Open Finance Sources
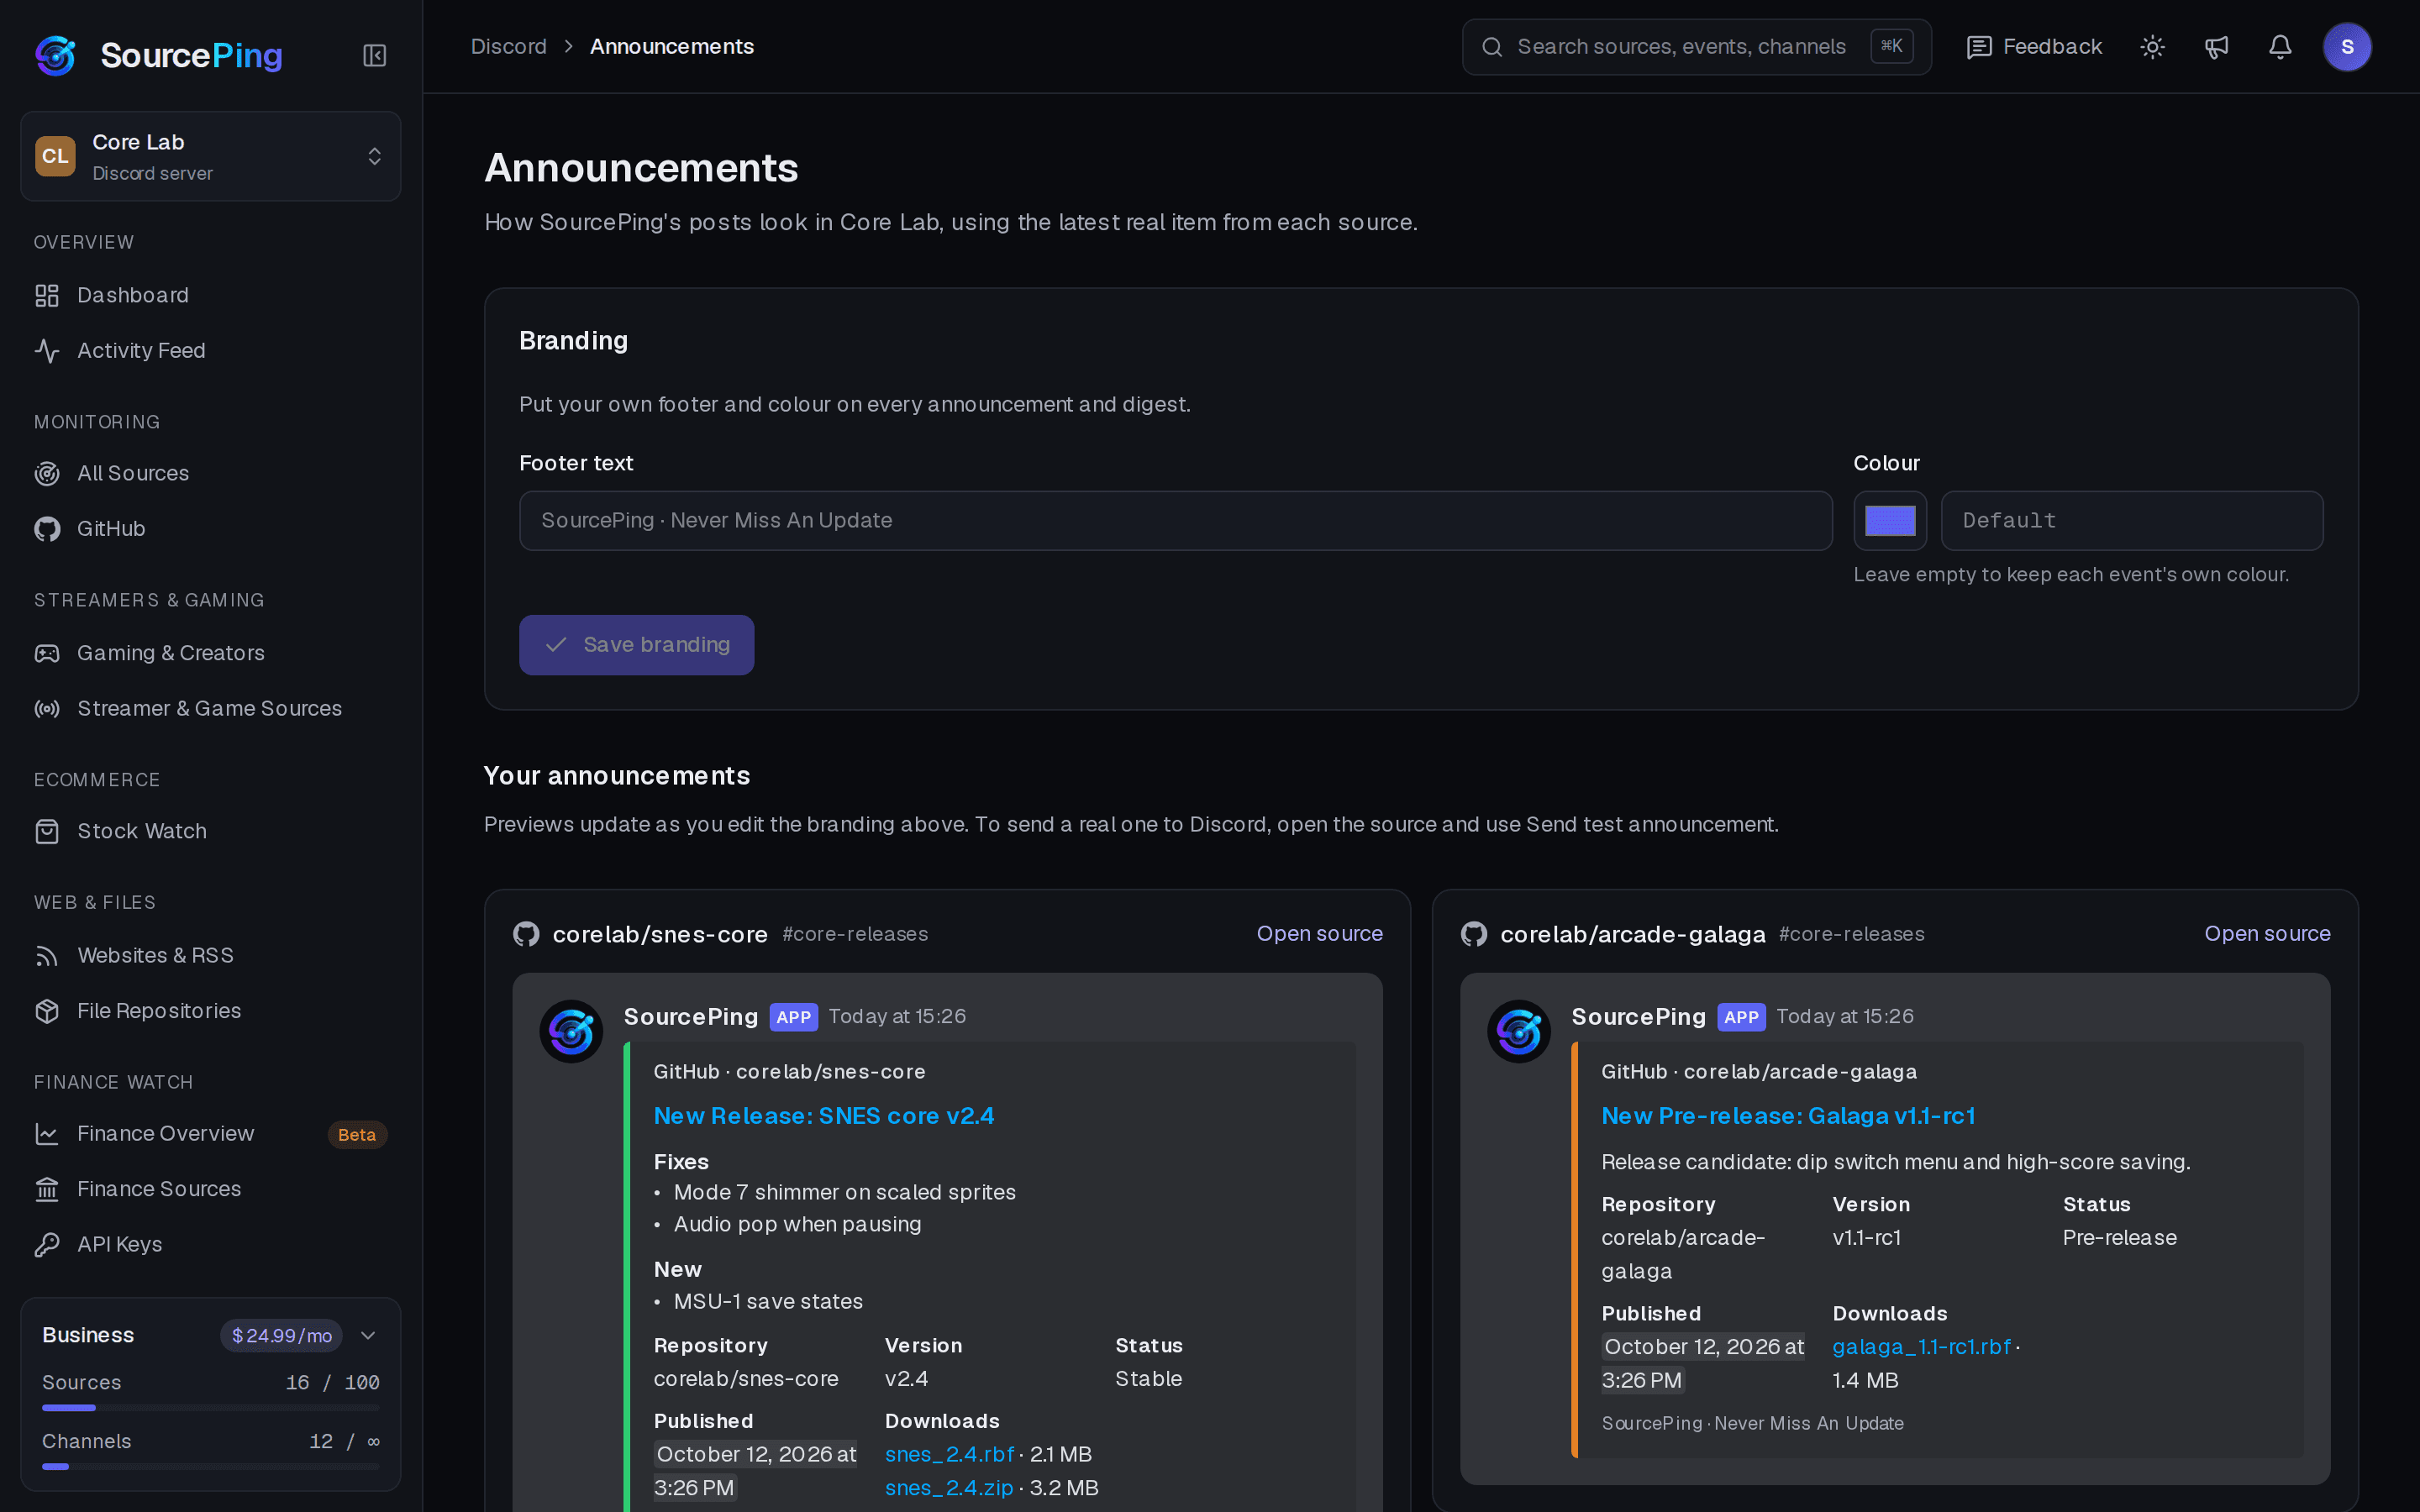The width and height of the screenshot is (2420, 1512). 210,1189
